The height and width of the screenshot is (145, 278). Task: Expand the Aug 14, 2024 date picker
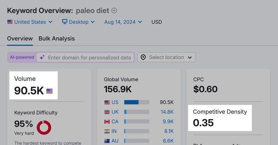[x=123, y=22]
